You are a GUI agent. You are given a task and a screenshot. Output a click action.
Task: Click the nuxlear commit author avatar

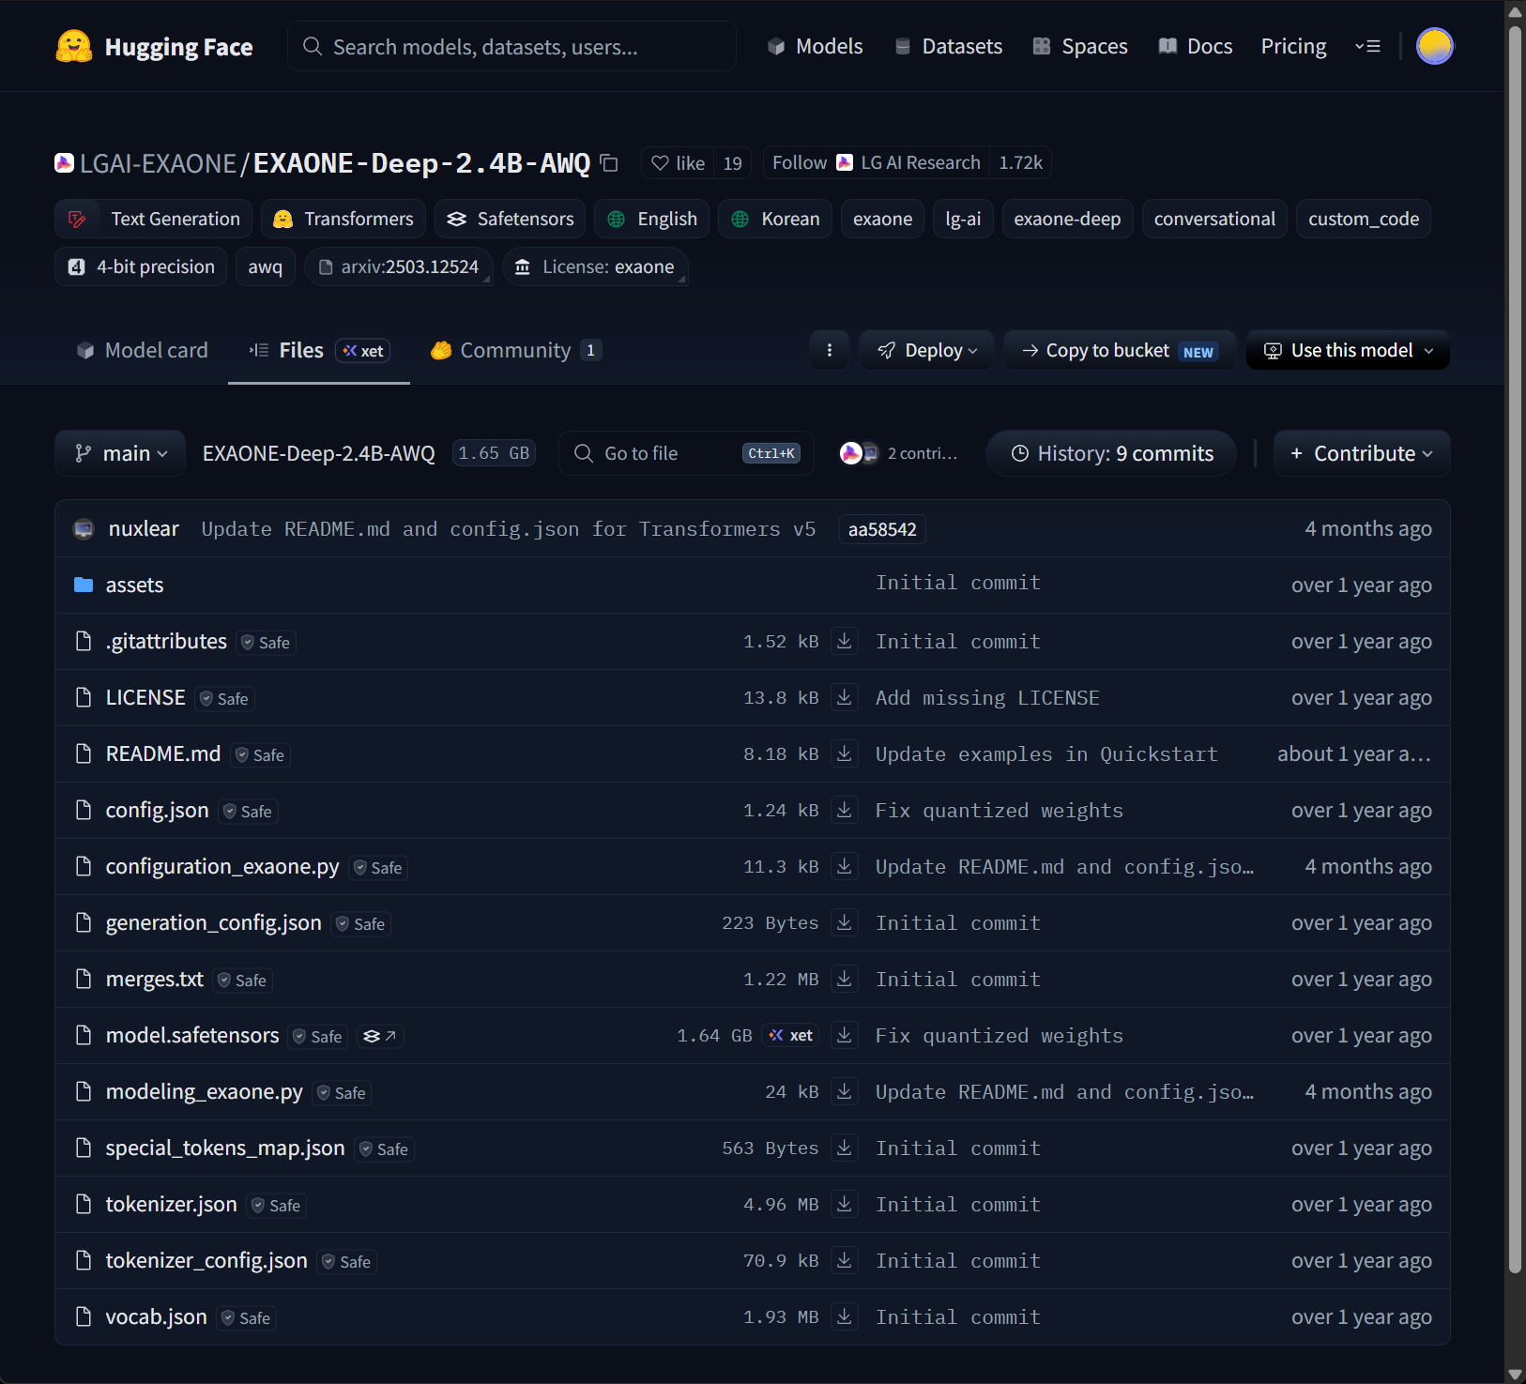click(x=84, y=529)
